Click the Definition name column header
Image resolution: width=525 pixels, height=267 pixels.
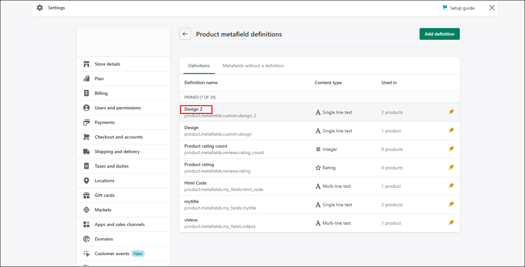(x=201, y=83)
